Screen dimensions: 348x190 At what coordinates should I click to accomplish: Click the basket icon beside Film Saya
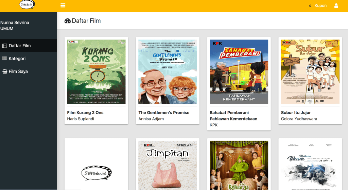point(5,72)
